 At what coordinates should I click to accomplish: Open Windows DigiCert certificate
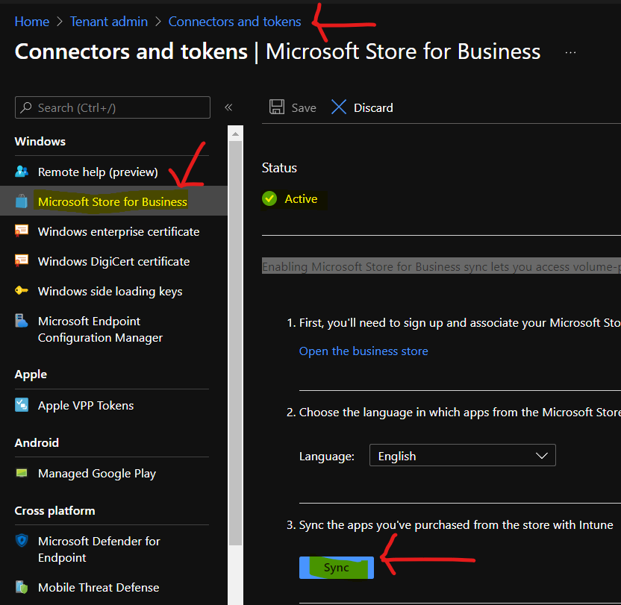(113, 262)
